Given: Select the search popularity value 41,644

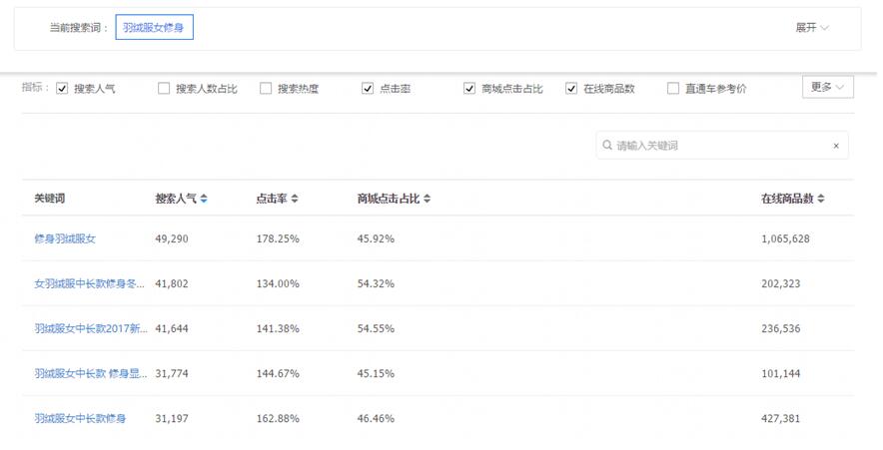Looking at the screenshot, I should pyautogui.click(x=172, y=328).
